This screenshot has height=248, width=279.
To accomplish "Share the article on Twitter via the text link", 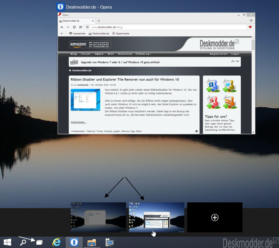I will (x=100, y=131).
